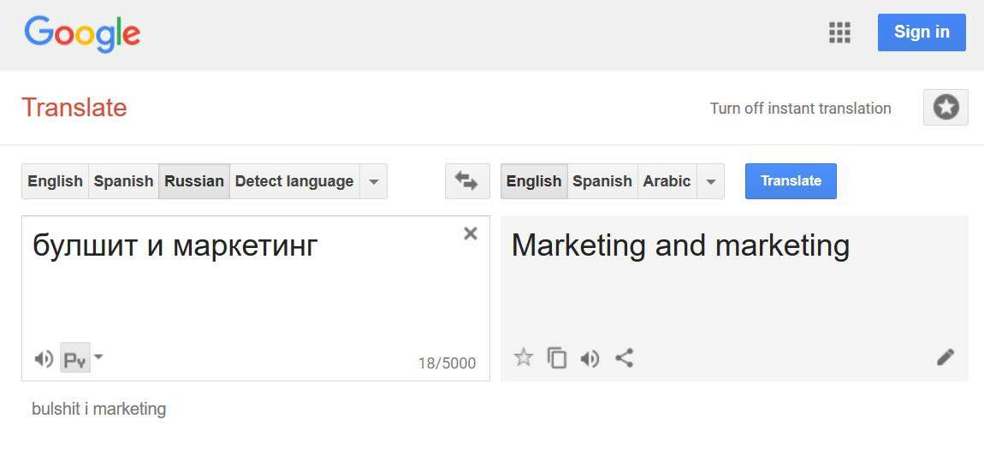Click the Google logo
The width and height of the screenshot is (984, 466).
(82, 33)
